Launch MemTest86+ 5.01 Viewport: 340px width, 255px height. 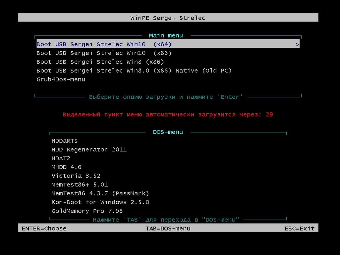coord(80,184)
